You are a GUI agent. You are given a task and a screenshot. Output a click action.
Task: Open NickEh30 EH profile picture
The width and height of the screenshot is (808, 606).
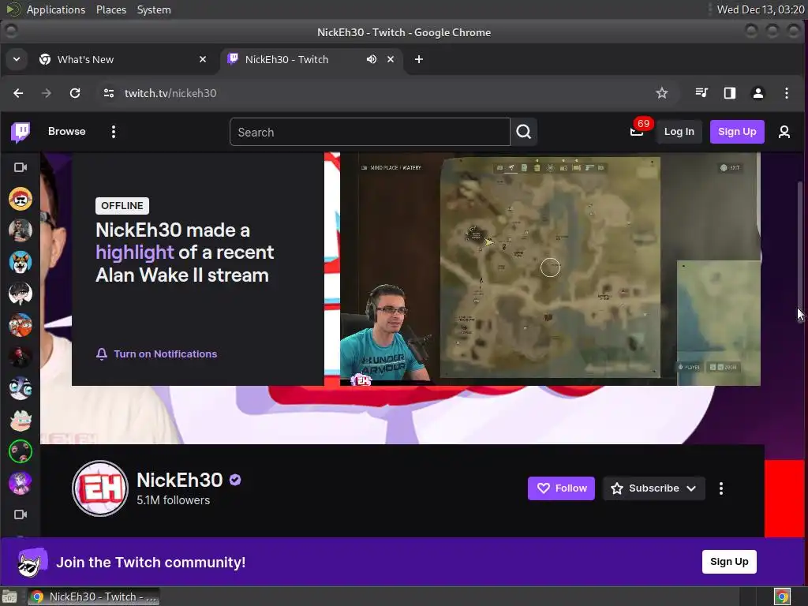tap(100, 488)
